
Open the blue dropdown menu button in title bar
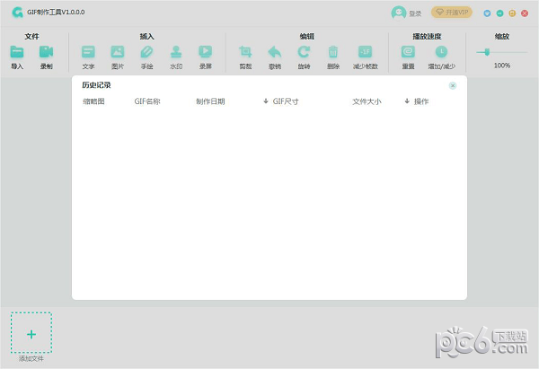point(487,13)
